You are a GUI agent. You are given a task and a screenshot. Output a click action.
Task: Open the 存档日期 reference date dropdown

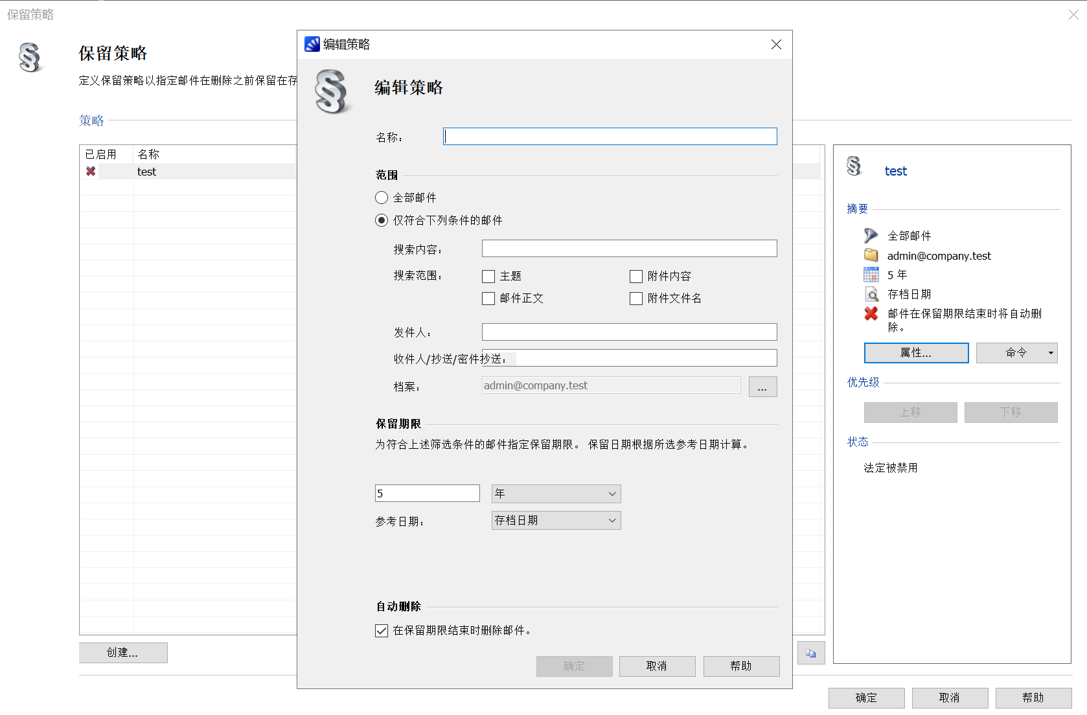[556, 520]
